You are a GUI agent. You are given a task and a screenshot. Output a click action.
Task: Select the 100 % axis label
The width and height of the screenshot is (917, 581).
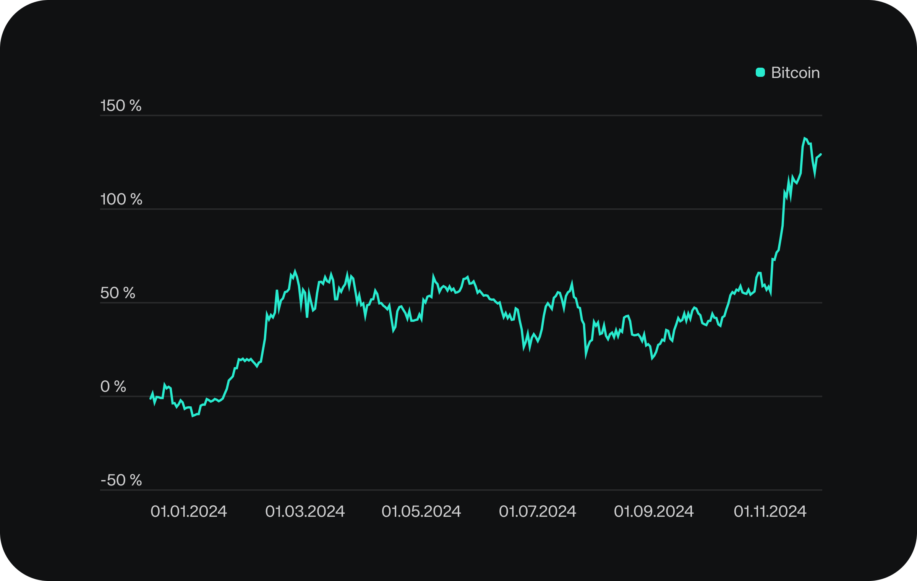(121, 199)
